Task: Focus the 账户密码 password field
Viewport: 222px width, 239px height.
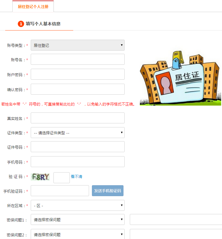Action: (78, 74)
